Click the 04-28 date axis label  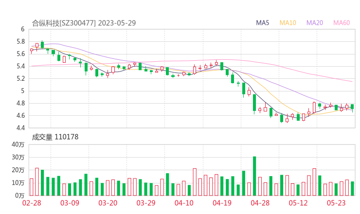click(x=260, y=203)
